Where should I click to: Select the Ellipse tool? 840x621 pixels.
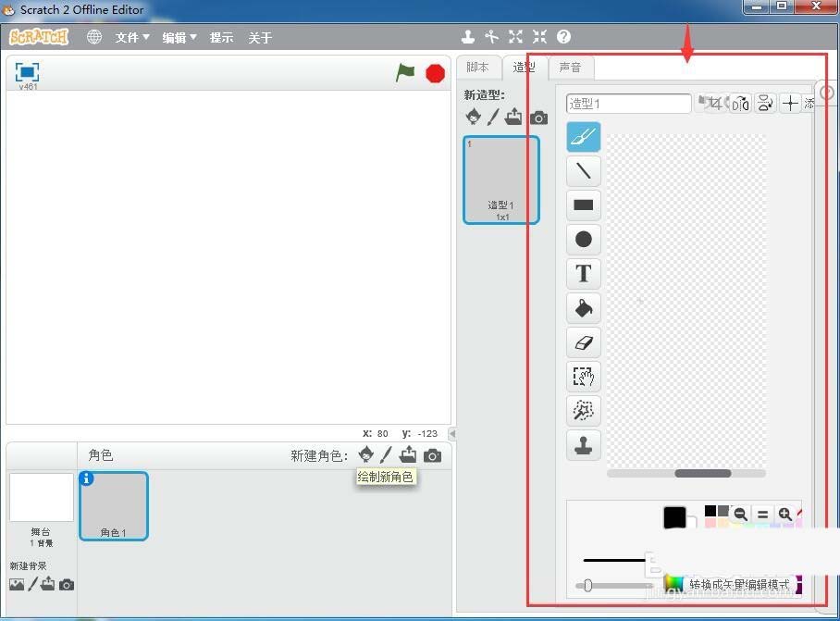coord(584,239)
